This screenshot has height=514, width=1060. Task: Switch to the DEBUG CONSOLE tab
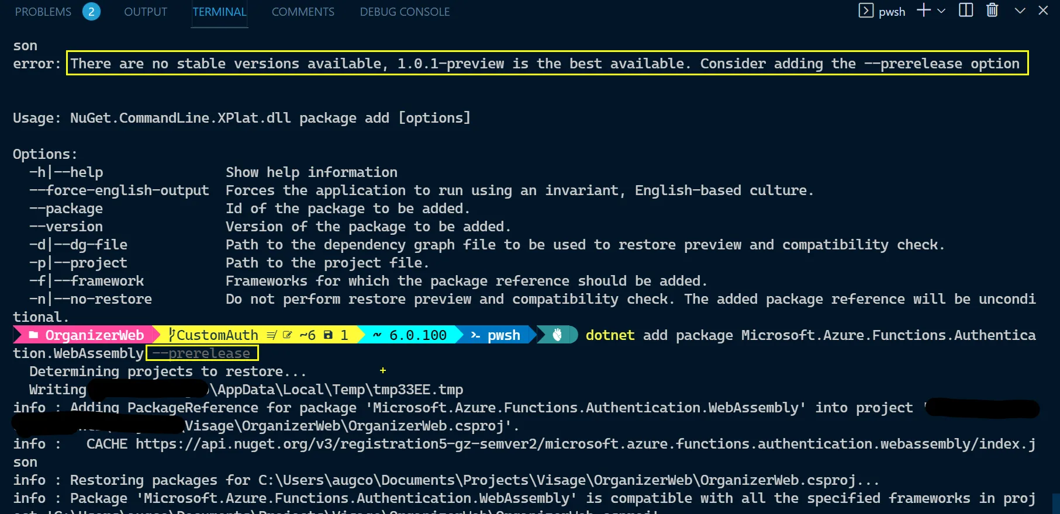pos(405,12)
